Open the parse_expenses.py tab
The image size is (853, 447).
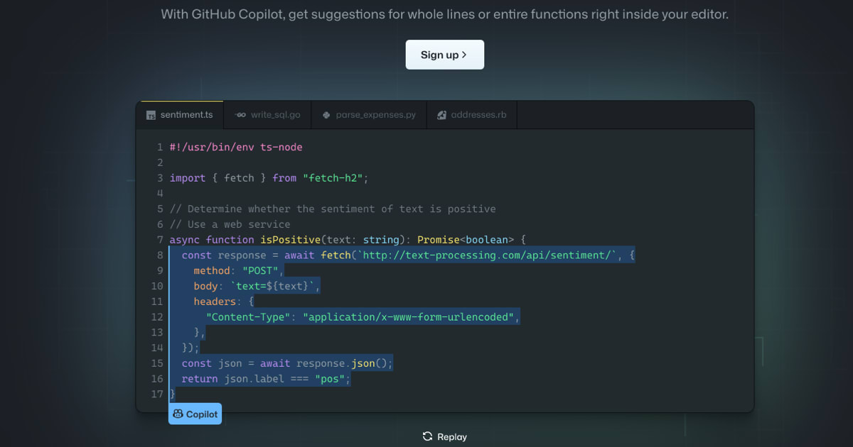pos(370,114)
